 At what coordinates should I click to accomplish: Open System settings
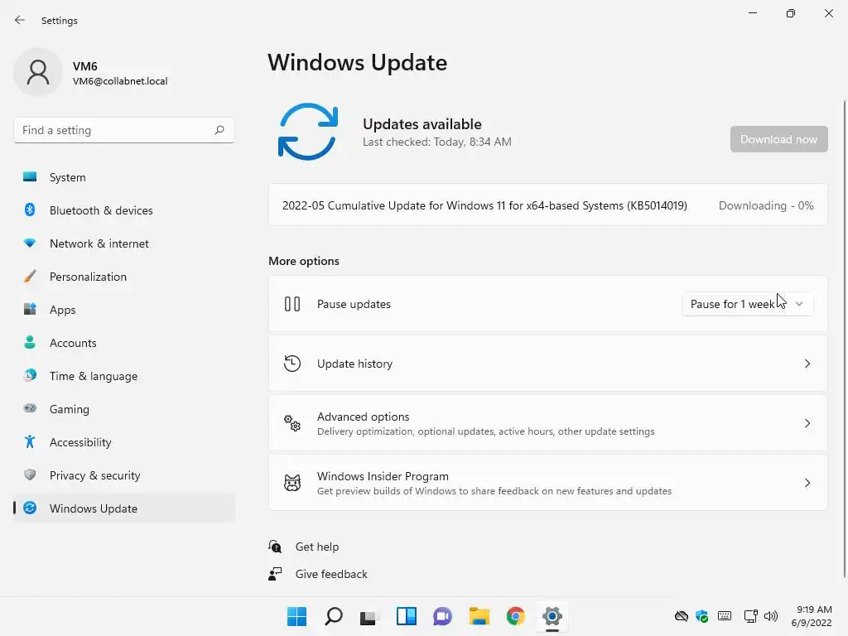click(124, 177)
